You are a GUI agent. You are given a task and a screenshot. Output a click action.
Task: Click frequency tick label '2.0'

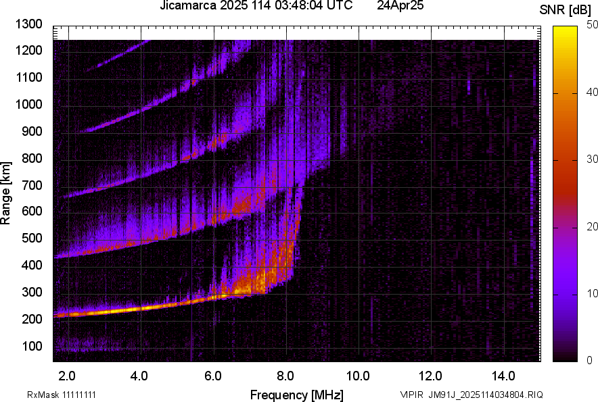[67, 376]
